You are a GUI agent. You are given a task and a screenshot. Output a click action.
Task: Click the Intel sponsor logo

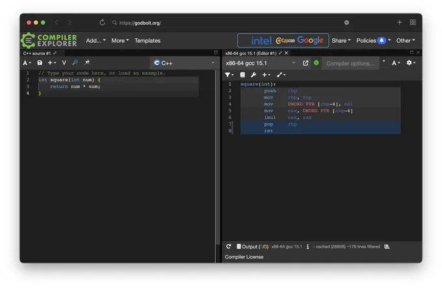coord(261,41)
